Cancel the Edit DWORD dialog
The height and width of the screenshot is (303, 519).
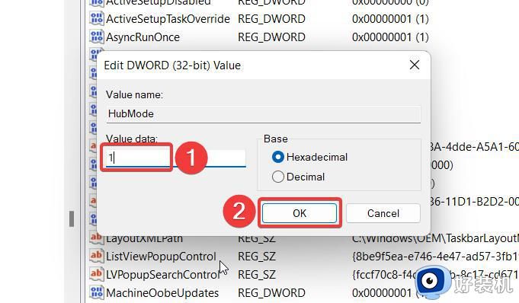383,213
